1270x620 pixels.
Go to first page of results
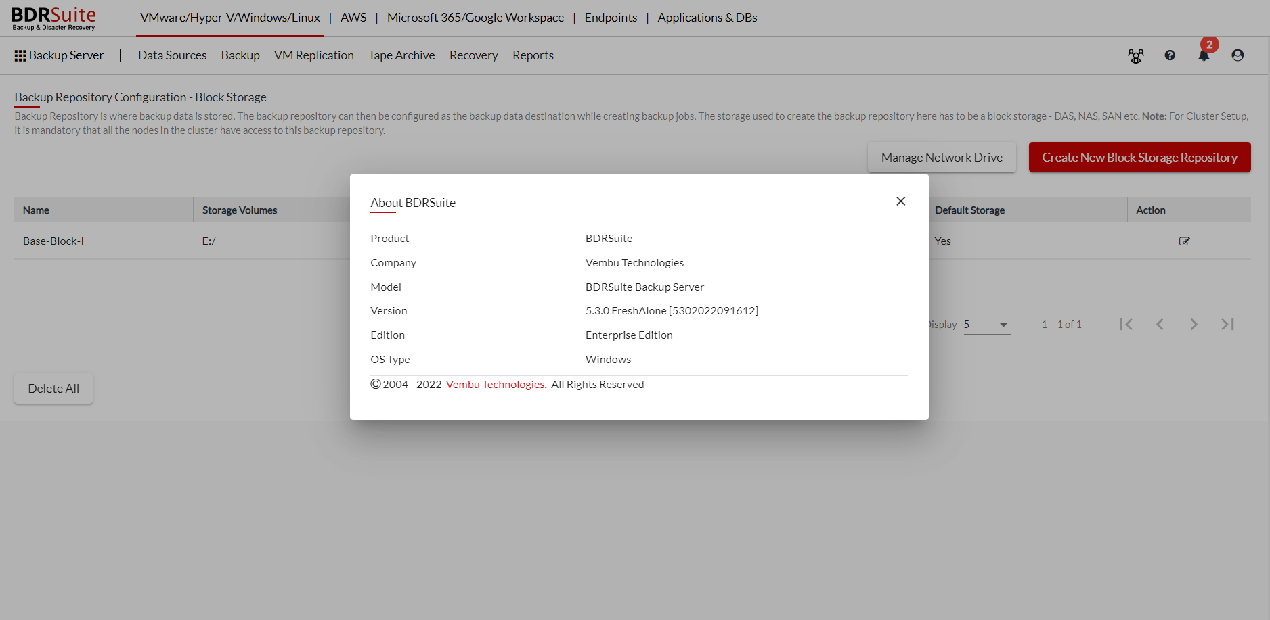pos(1126,325)
